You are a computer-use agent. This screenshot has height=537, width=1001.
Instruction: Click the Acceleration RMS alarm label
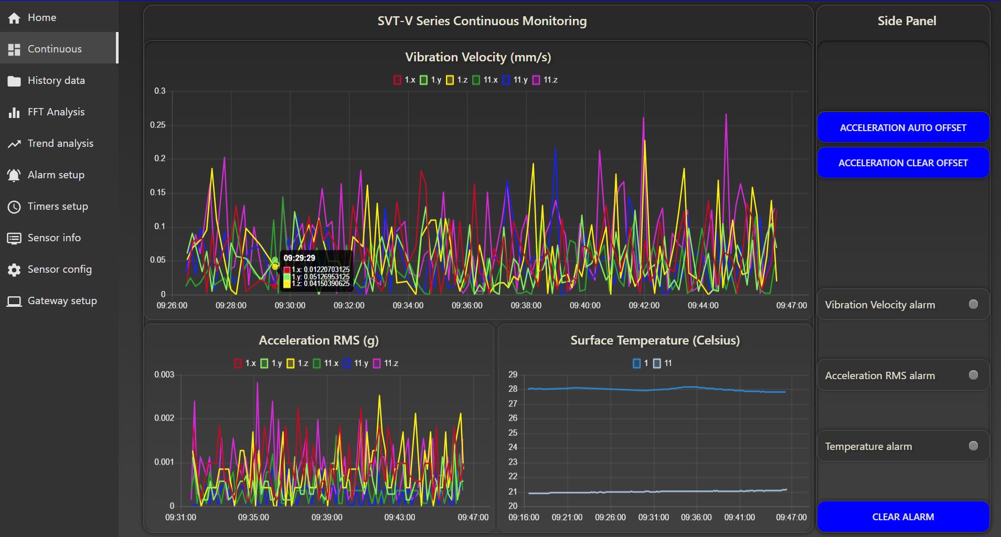point(880,375)
